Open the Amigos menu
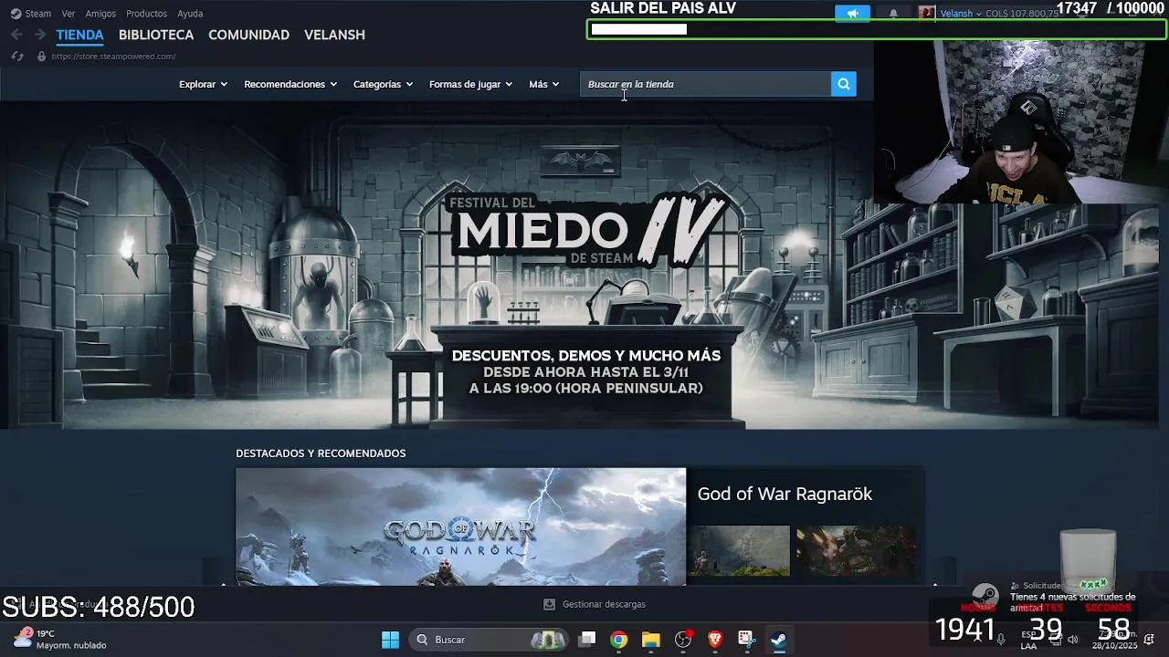Viewport: 1169px width, 657px height. tap(100, 14)
